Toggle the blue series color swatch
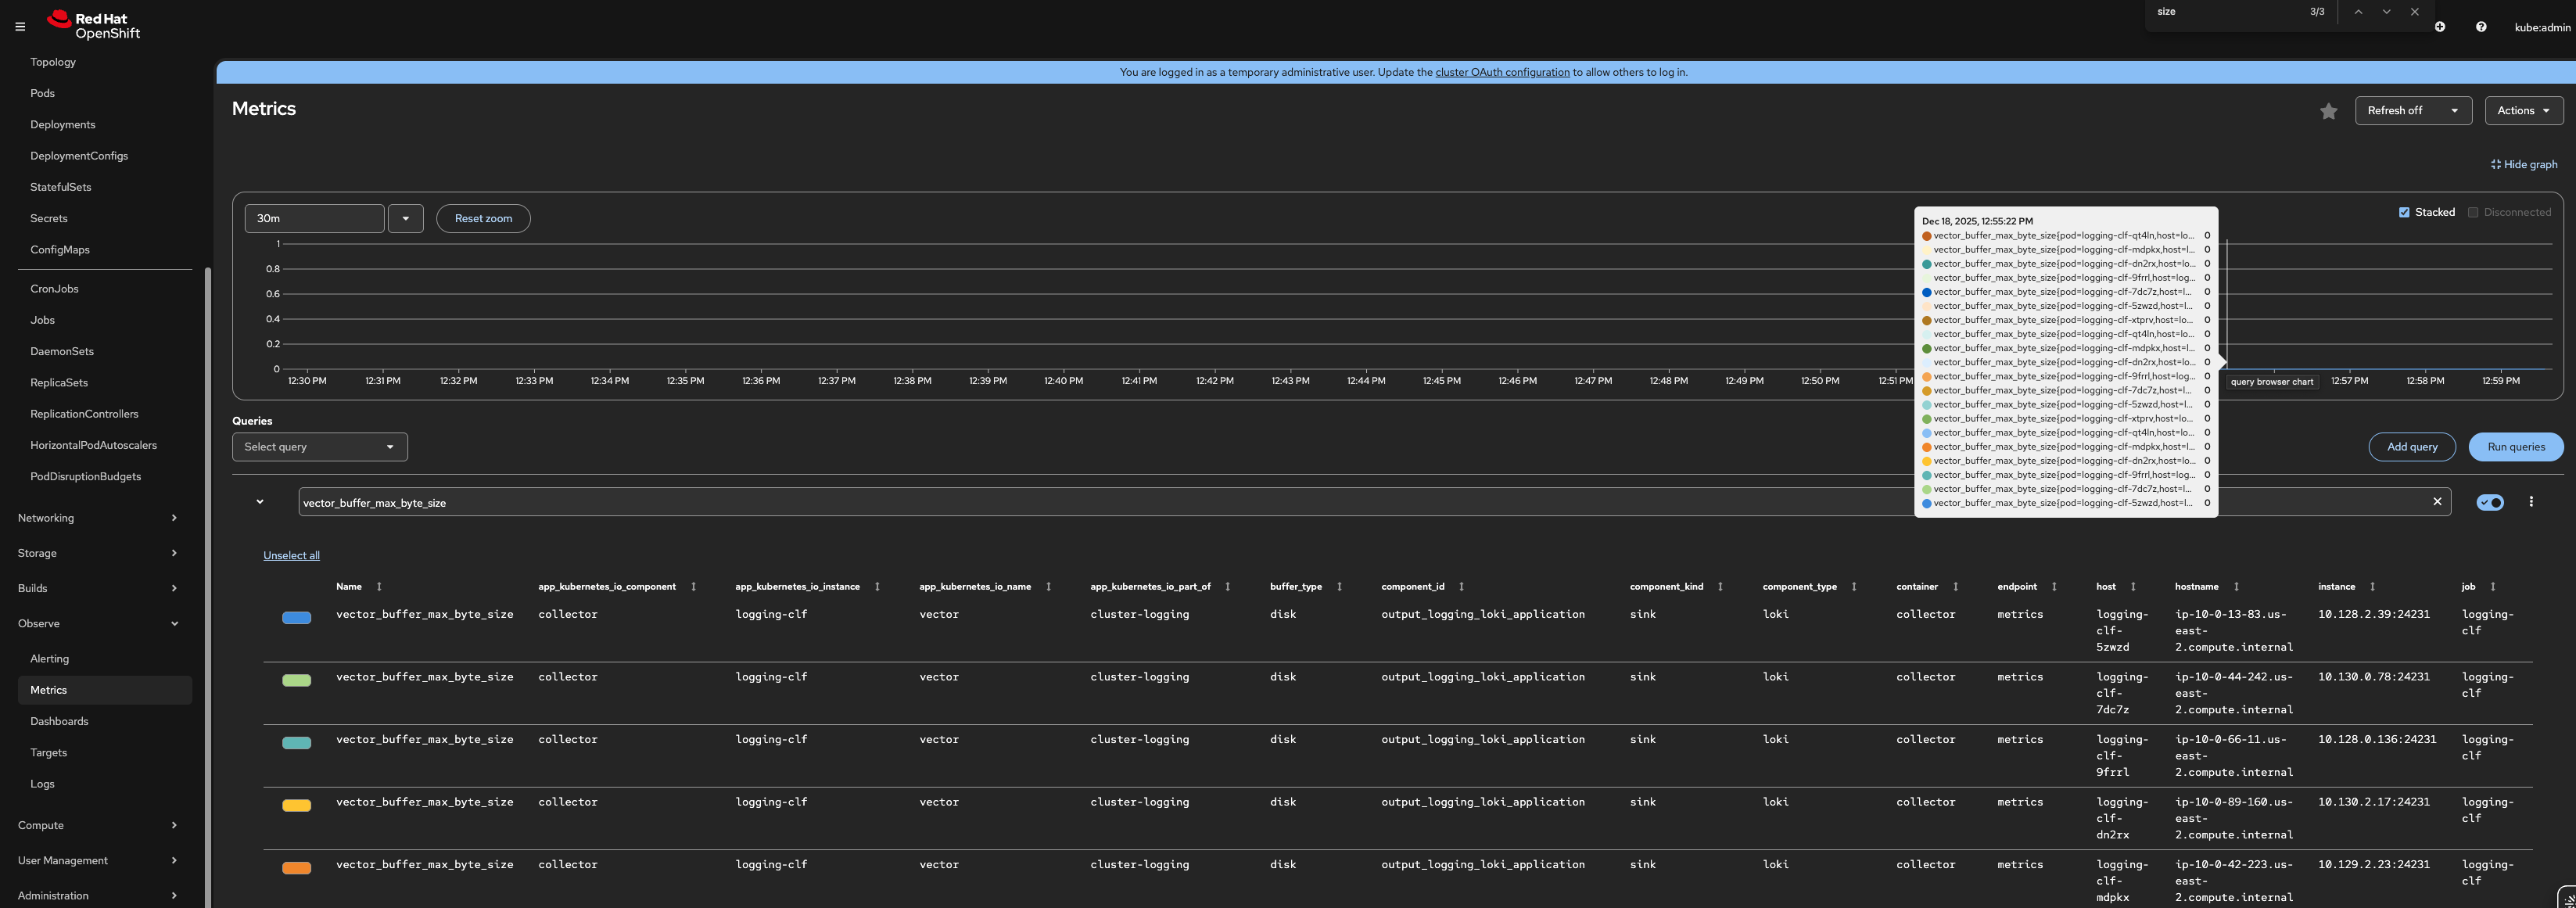This screenshot has height=908, width=2576. 296,618
